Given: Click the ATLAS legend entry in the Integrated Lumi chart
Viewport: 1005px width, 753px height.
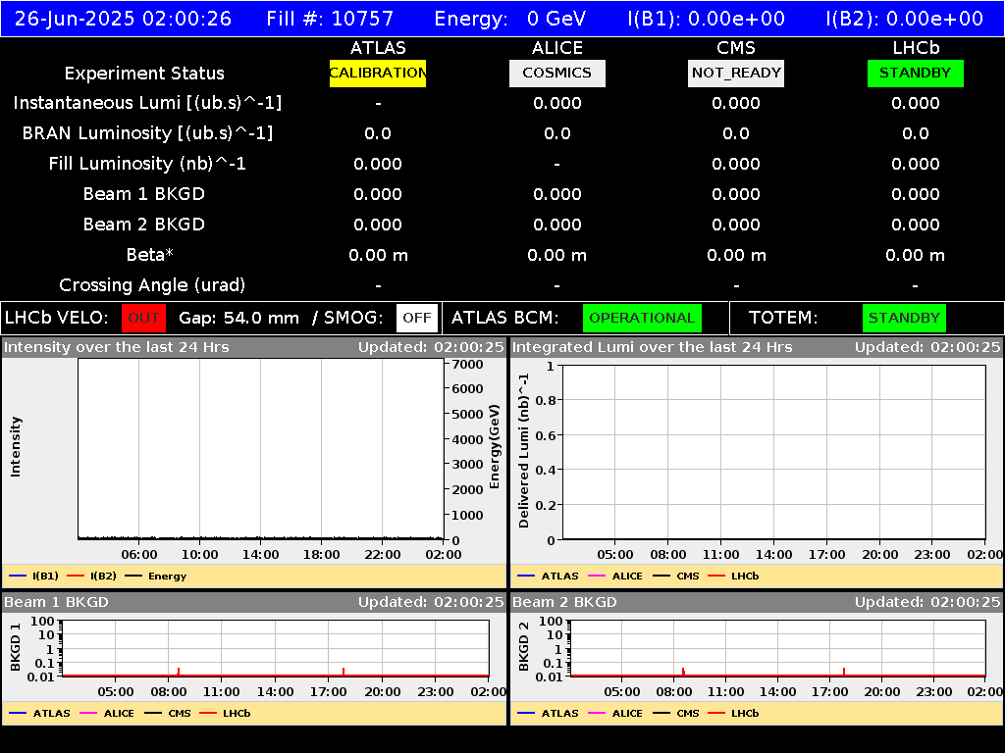Looking at the screenshot, I should 548,577.
